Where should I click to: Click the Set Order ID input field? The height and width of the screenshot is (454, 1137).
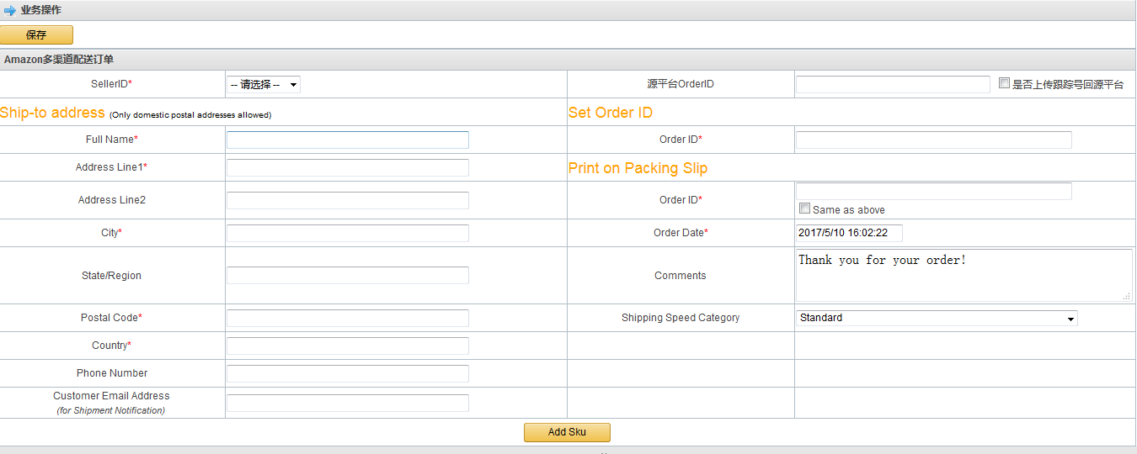[x=933, y=140]
